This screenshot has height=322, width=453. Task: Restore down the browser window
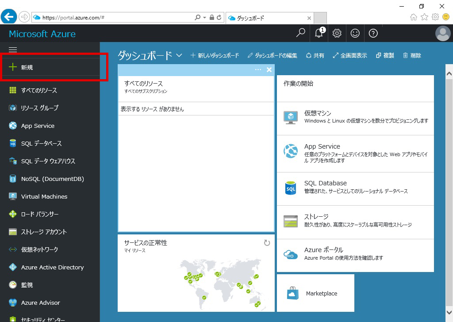click(422, 6)
